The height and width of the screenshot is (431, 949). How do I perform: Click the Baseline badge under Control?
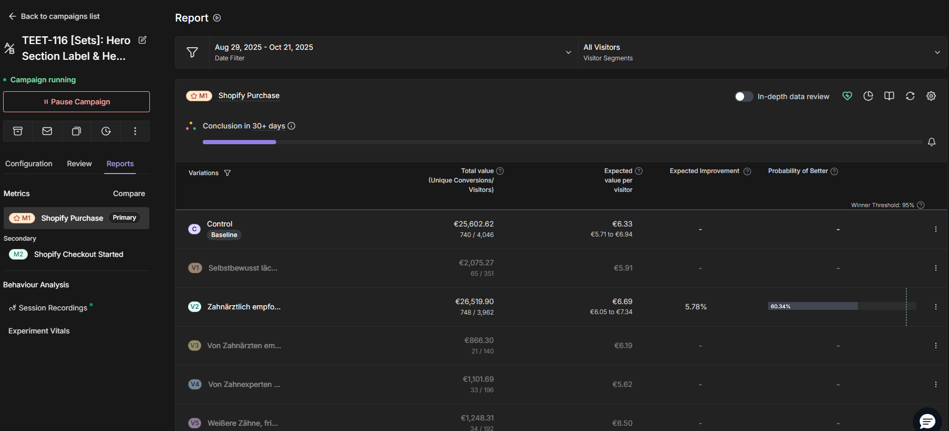coord(224,235)
